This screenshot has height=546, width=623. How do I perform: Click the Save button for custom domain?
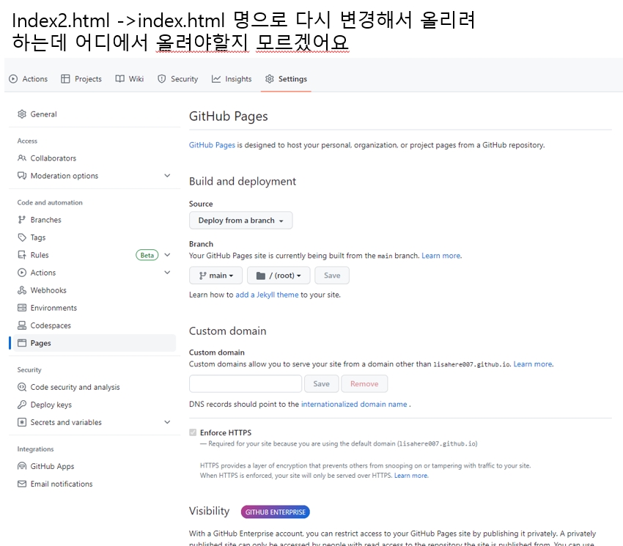[322, 384]
